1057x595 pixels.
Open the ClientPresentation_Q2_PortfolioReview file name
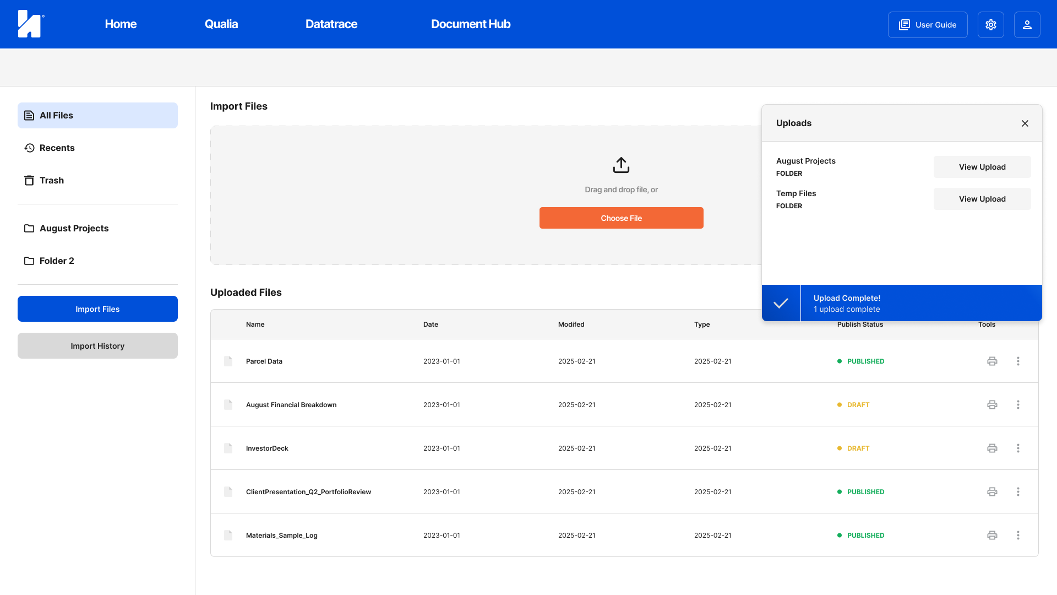click(308, 492)
